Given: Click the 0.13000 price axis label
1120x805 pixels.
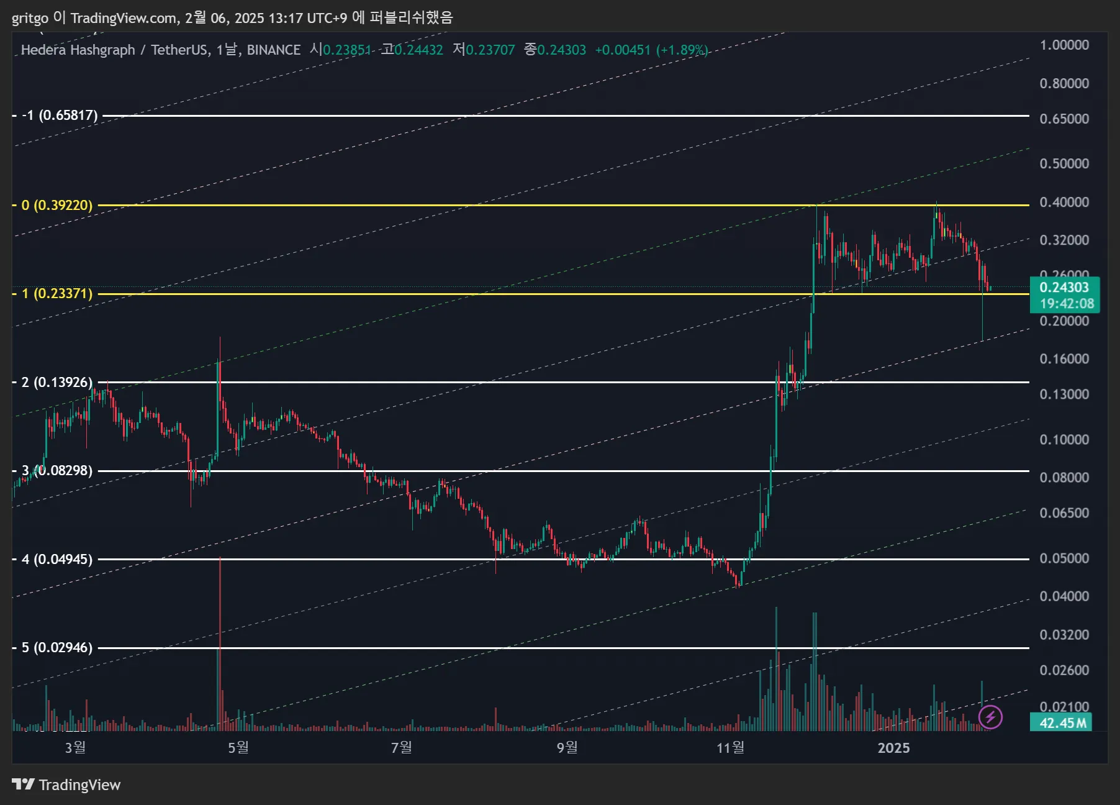Looking at the screenshot, I should tap(1064, 394).
